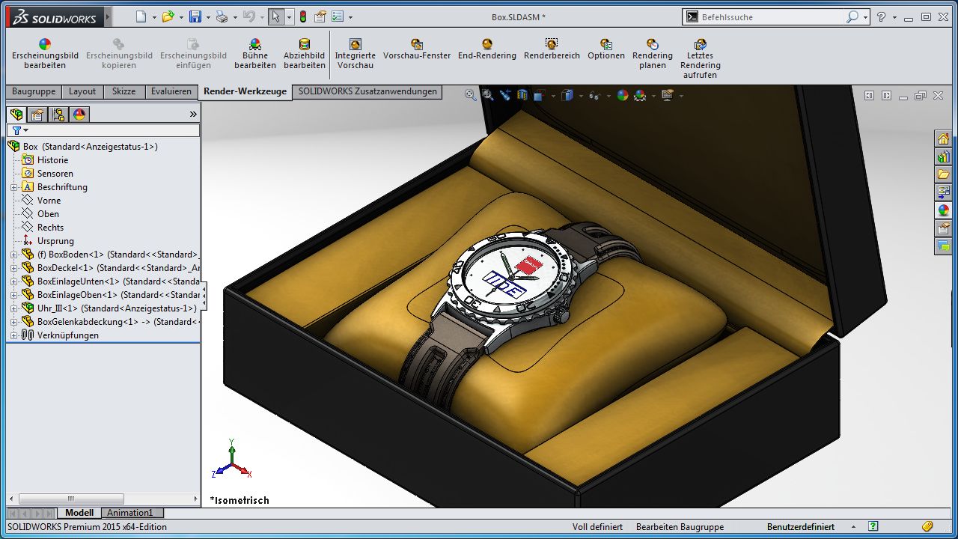Open the Vorschau-Fenster
Screen dimensions: 958x539
(417, 49)
